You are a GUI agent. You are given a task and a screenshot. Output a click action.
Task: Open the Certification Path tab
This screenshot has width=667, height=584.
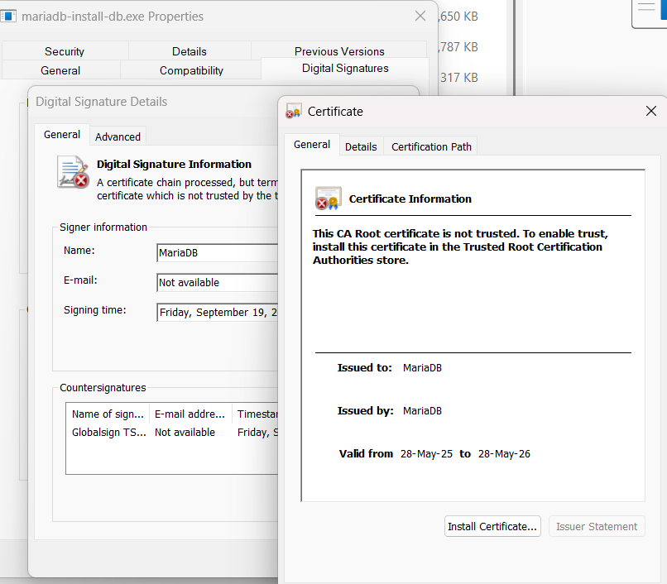[x=431, y=146]
